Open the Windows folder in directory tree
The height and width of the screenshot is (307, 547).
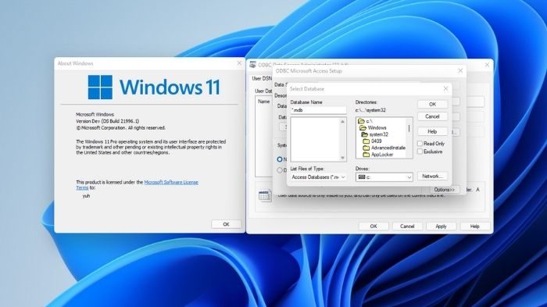[x=373, y=127]
